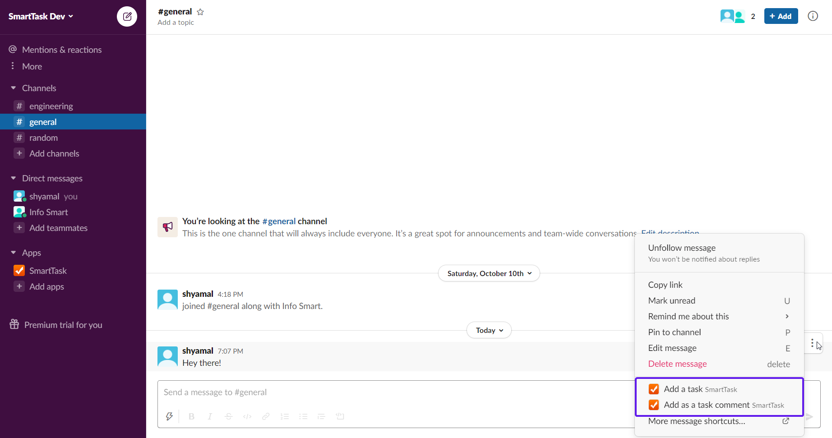Select Unfollow message from the menu
The image size is (832, 438).
coord(719,253)
